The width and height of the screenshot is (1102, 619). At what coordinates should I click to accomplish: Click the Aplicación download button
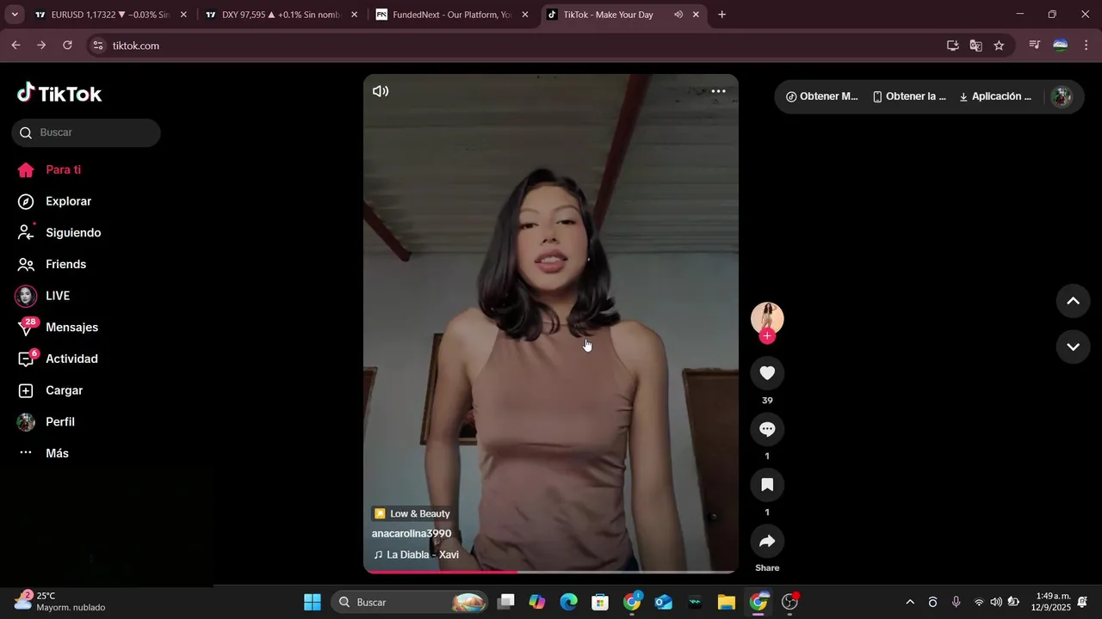995,96
